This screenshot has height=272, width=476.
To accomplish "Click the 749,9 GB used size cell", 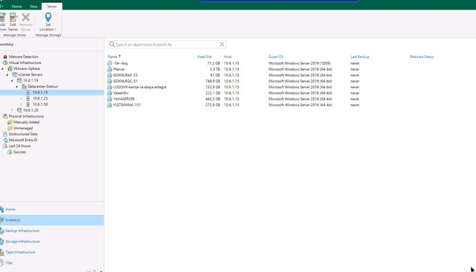I will coord(213,81).
